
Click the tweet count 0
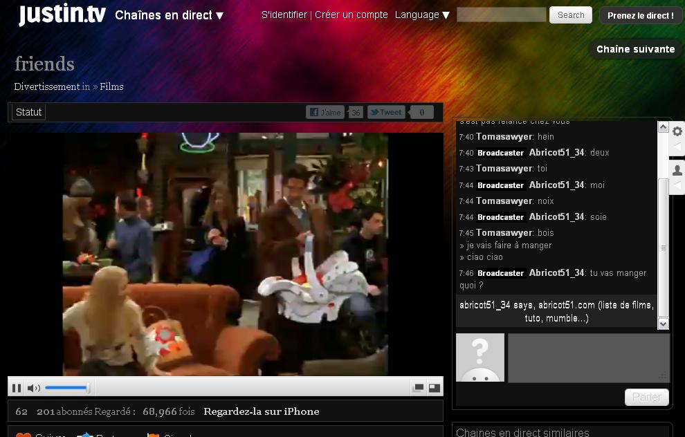tap(421, 112)
